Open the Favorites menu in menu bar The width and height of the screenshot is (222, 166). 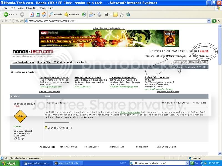31,8
